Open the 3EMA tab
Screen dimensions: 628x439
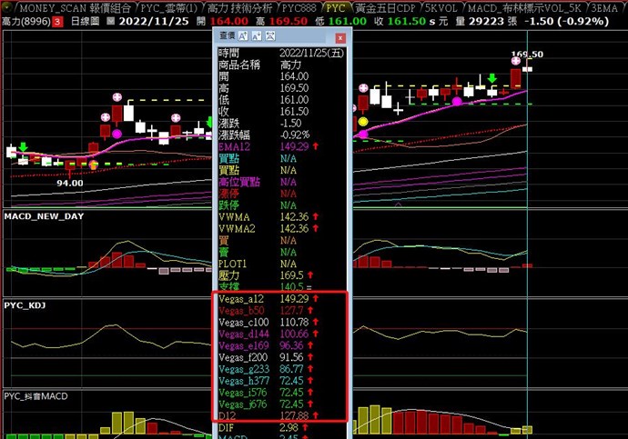coord(609,6)
